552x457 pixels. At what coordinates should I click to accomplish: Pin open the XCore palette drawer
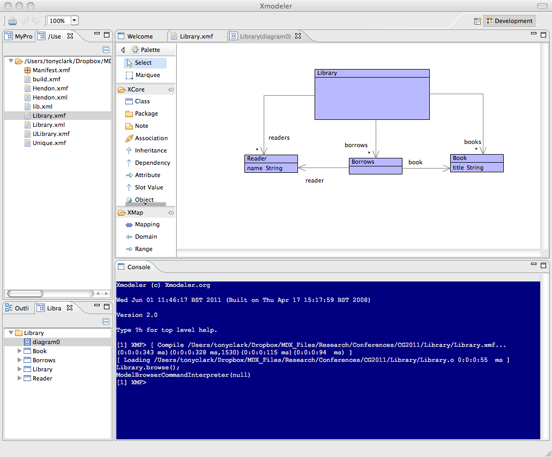pyautogui.click(x=171, y=89)
